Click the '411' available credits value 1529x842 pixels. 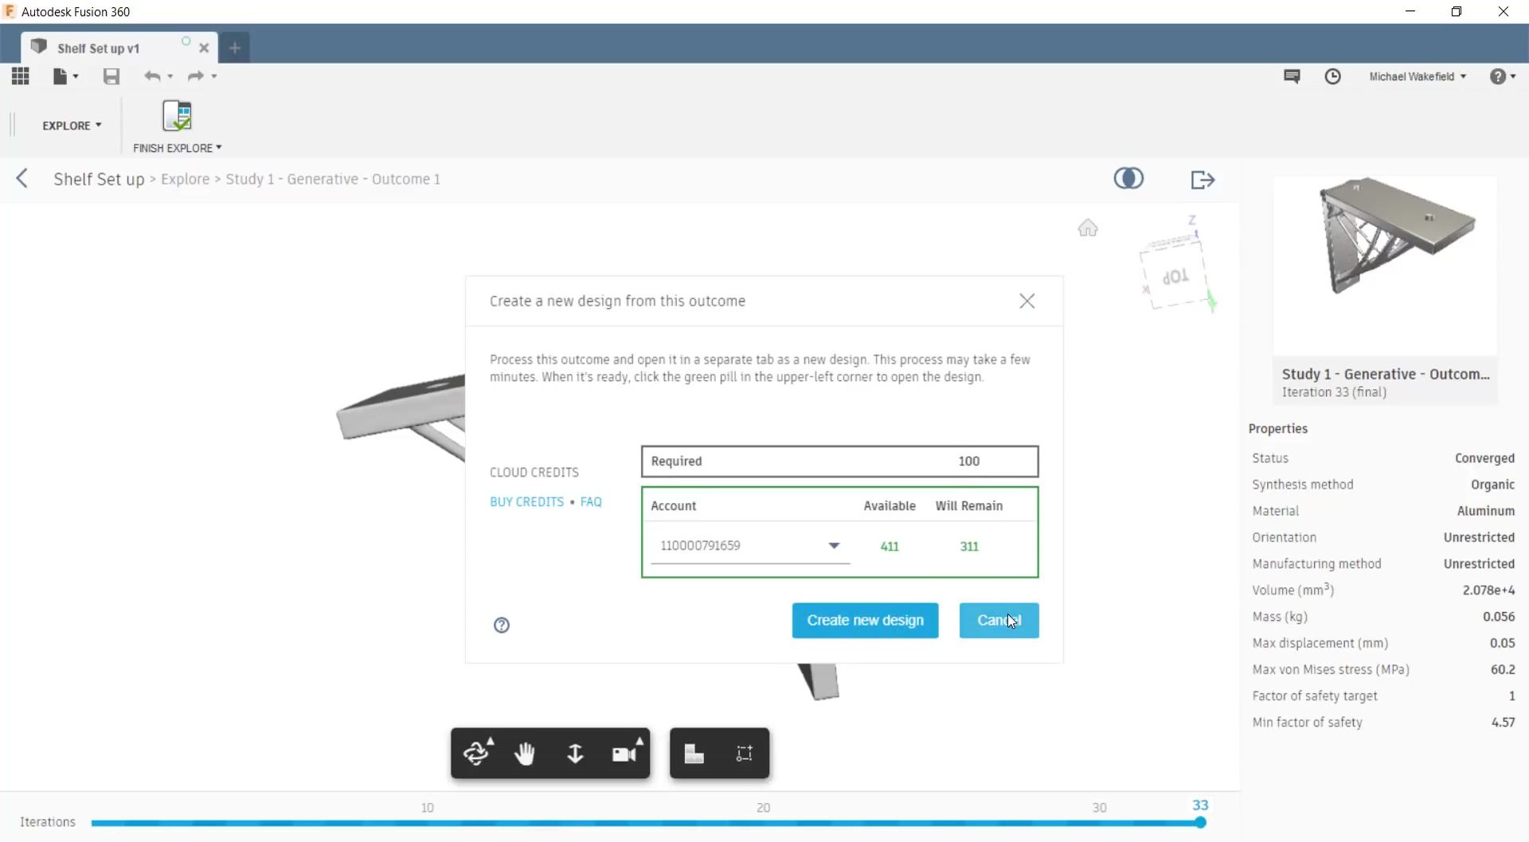[890, 547]
